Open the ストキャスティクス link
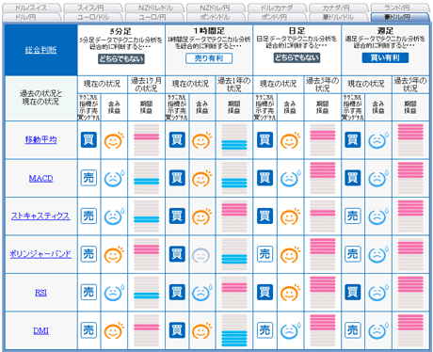Image resolution: width=433 pixels, height=352 pixels. (40, 216)
